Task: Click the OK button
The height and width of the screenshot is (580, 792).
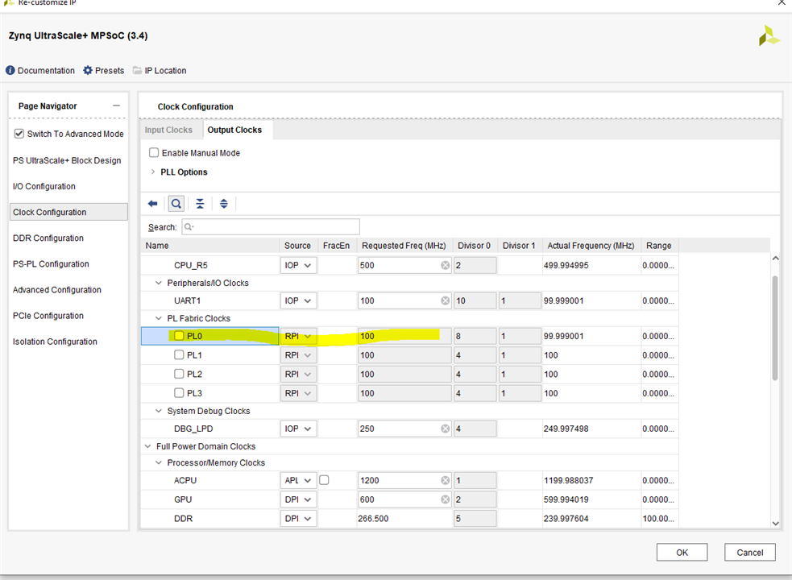Action: pyautogui.click(x=682, y=553)
